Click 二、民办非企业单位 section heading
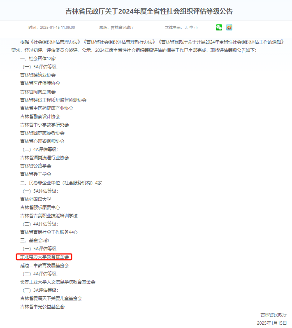This screenshot has width=292, height=328. [x=61, y=183]
